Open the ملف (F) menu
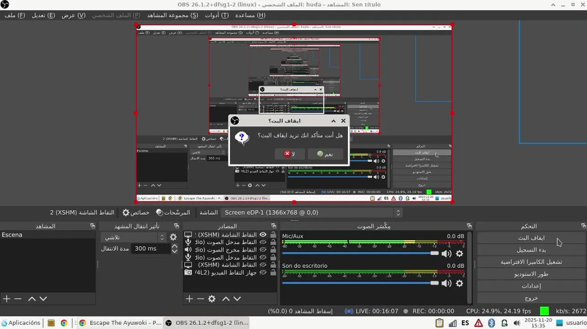This screenshot has height=329, width=587. (x=14, y=15)
